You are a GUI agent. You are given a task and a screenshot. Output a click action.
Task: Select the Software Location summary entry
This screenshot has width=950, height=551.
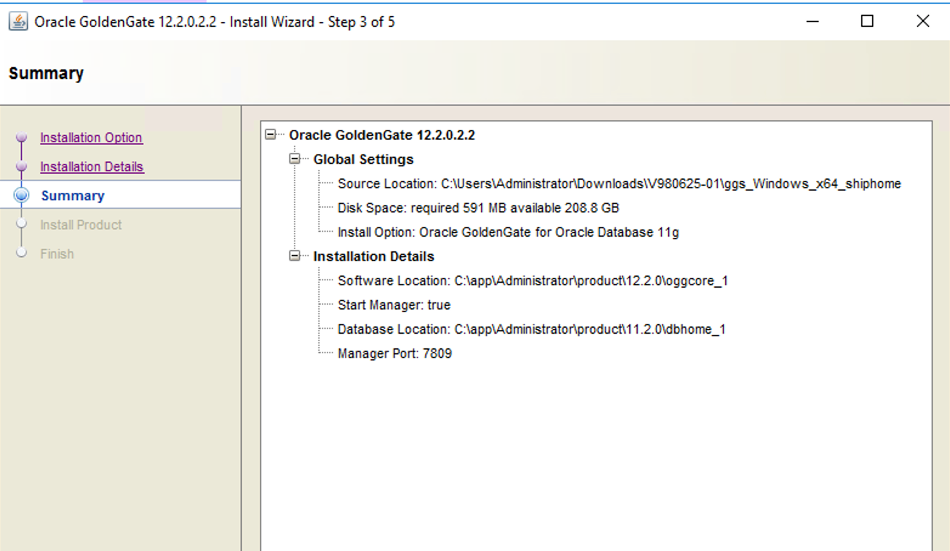[533, 280]
